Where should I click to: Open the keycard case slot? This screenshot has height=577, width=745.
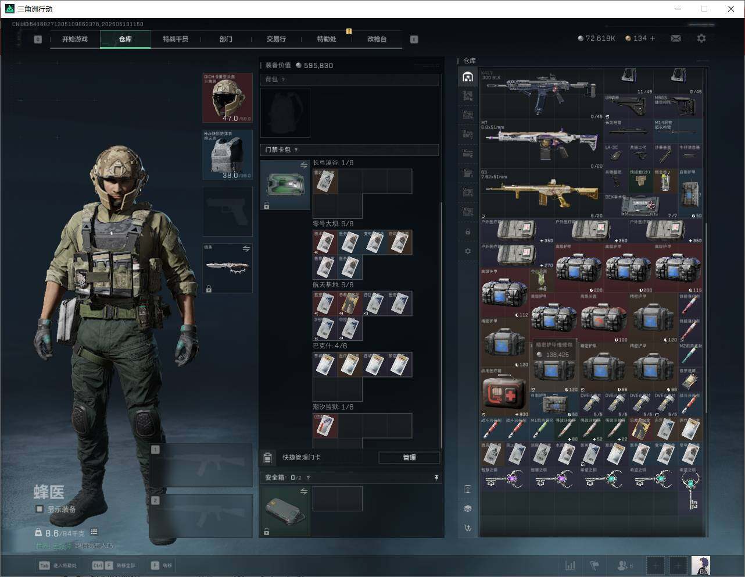coord(285,184)
